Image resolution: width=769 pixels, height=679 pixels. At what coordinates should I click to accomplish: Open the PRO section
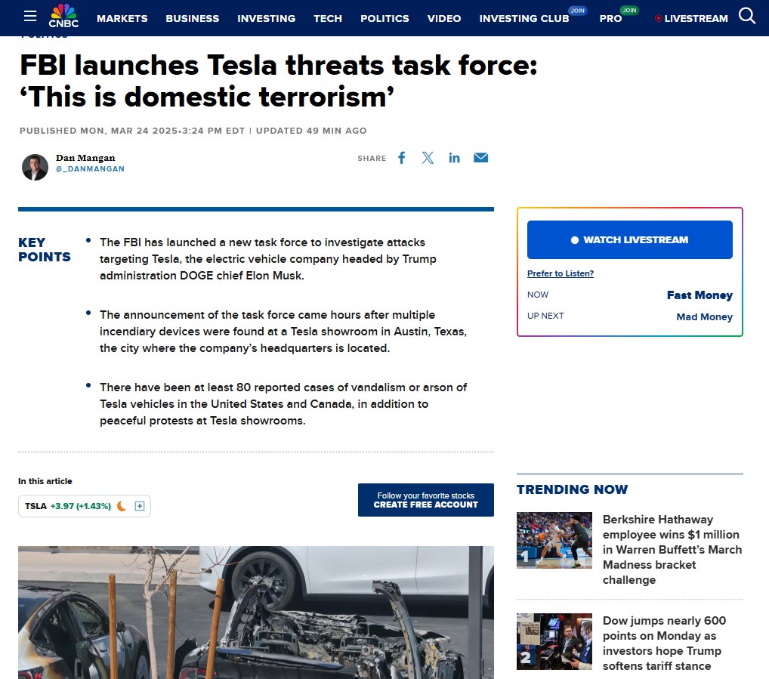[610, 18]
